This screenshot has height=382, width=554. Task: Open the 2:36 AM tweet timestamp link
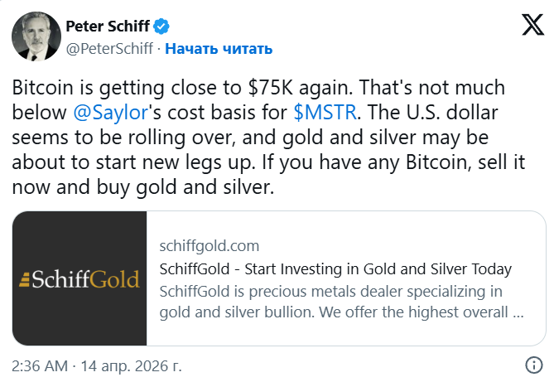tap(40, 365)
